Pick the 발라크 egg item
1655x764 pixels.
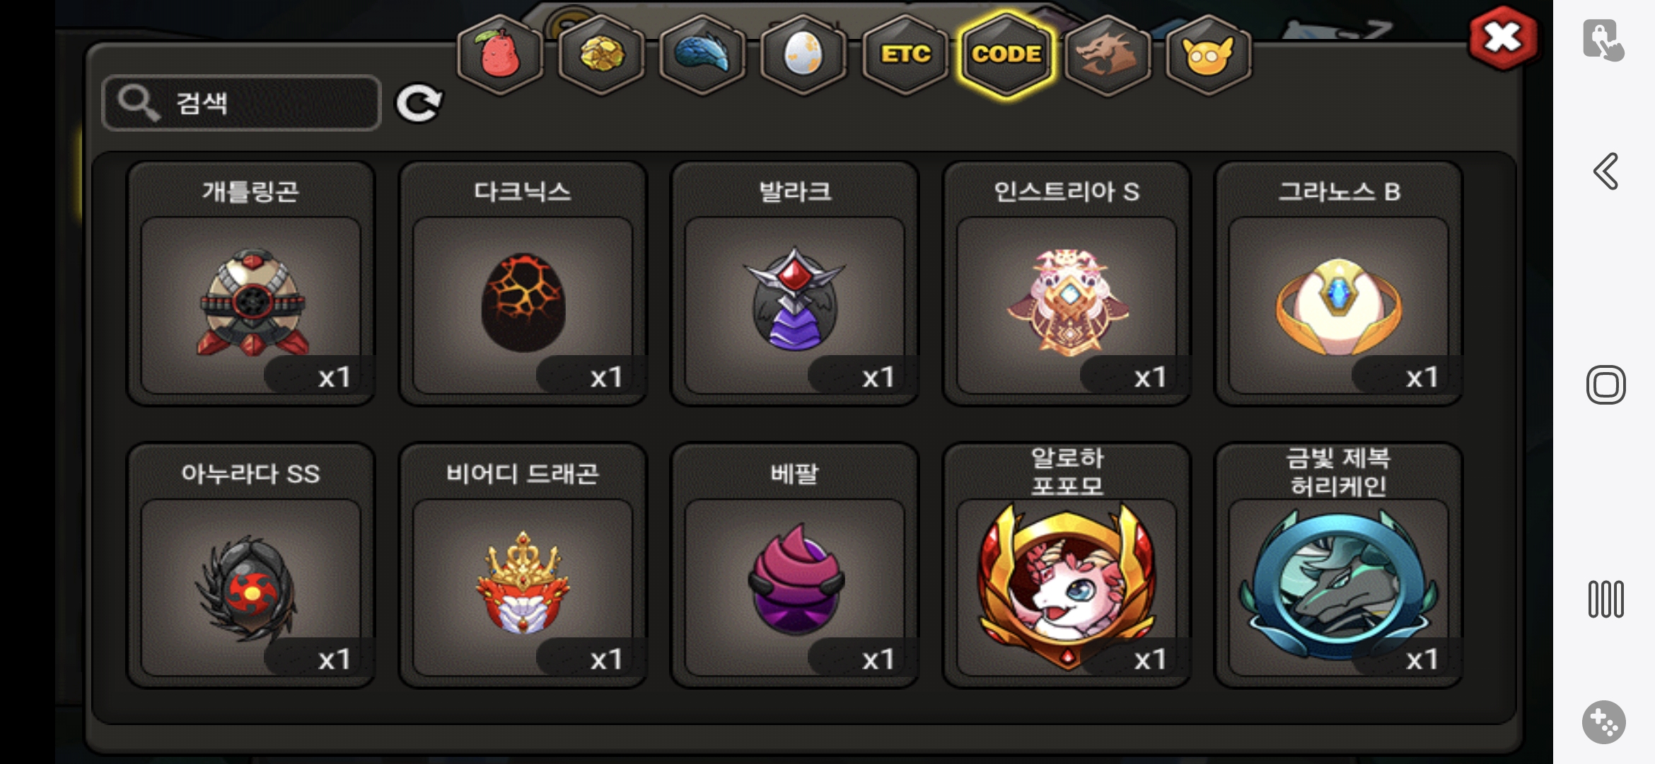coord(794,284)
